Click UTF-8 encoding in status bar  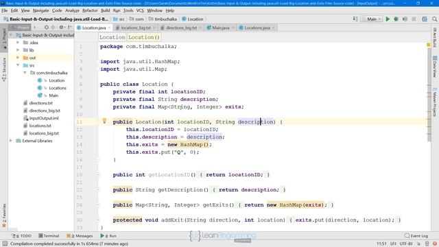coord(407,244)
